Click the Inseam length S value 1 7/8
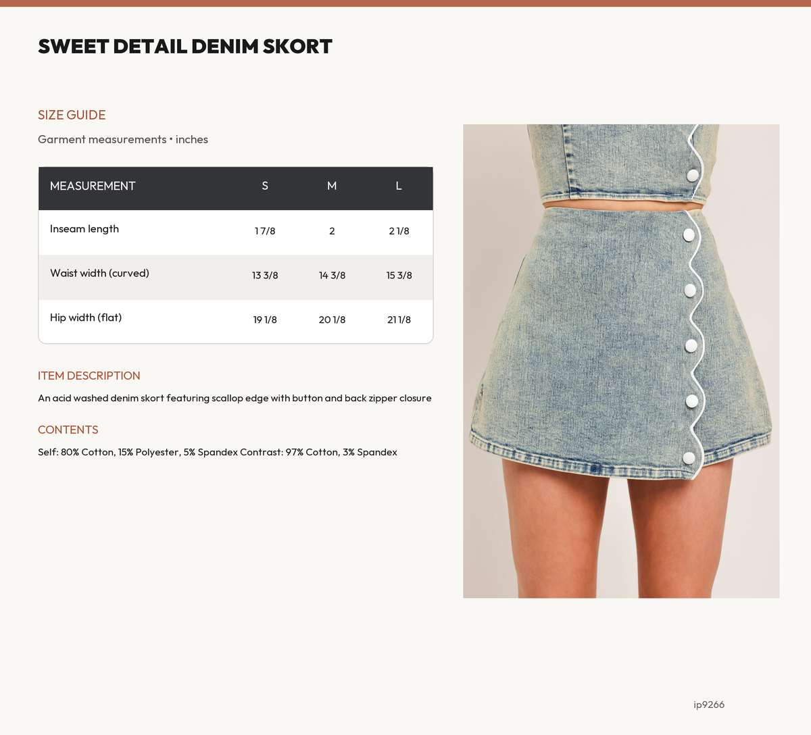The image size is (811, 735). click(265, 231)
